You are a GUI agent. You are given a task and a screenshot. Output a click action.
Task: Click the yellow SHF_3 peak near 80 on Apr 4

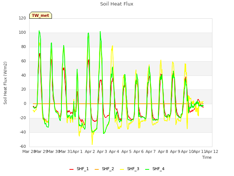112,46
